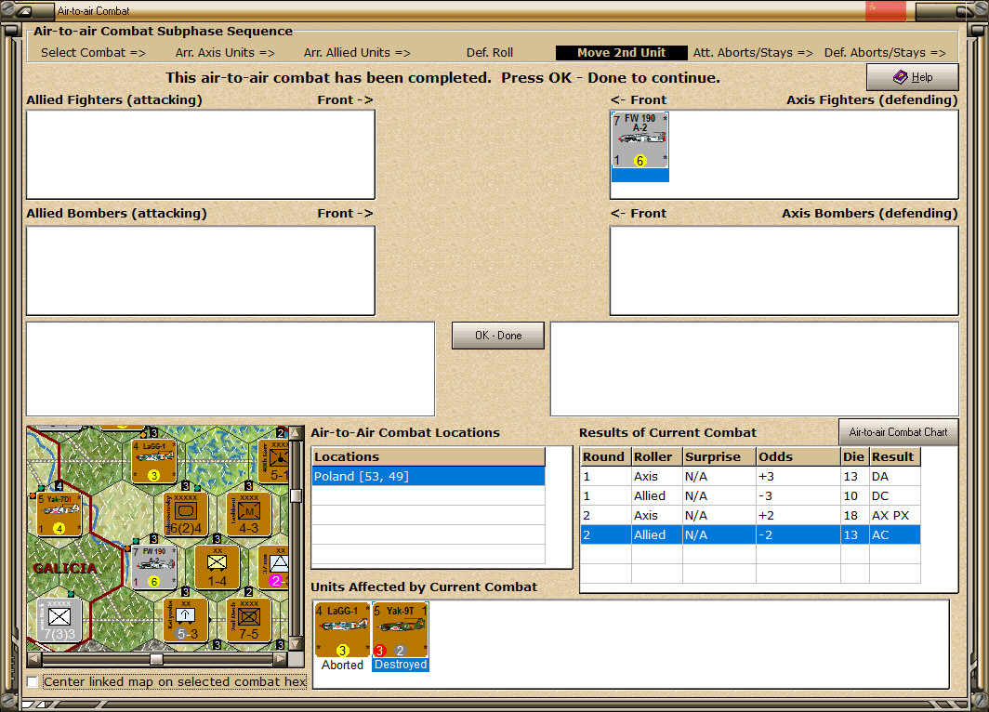Click the Odds column header
The width and height of the screenshot is (989, 712).
pyautogui.click(x=798, y=456)
